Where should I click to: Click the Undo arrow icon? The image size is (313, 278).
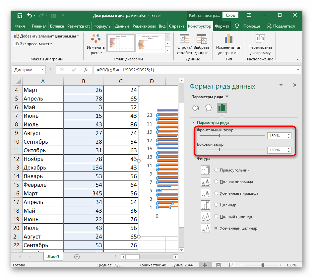coord(30,16)
